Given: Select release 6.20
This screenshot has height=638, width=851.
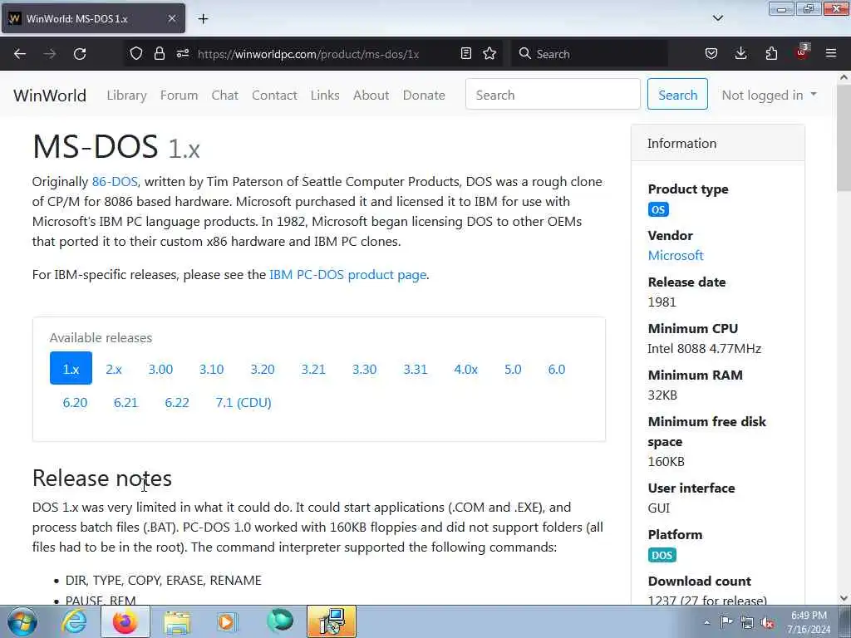Looking at the screenshot, I should pyautogui.click(x=75, y=402).
